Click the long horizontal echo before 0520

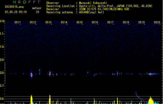[x=151, y=74]
